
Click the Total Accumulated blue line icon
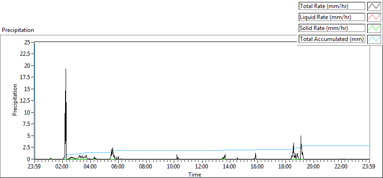[x=374, y=39]
